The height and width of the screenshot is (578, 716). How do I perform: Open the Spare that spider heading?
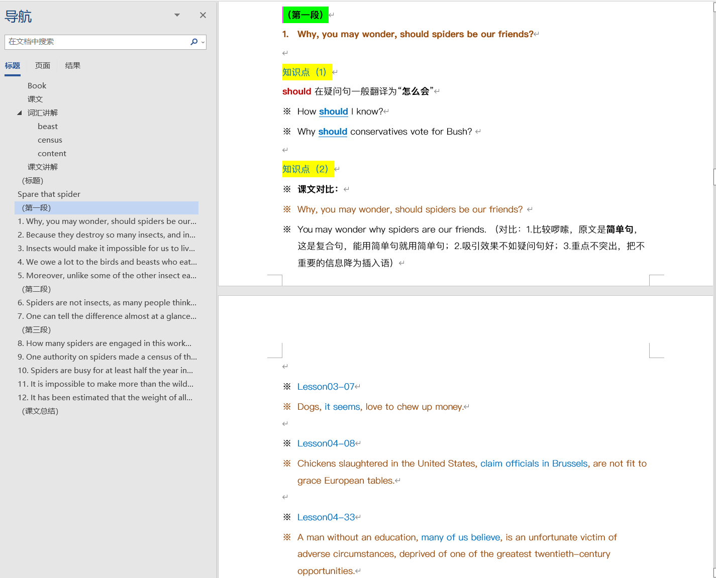49,194
